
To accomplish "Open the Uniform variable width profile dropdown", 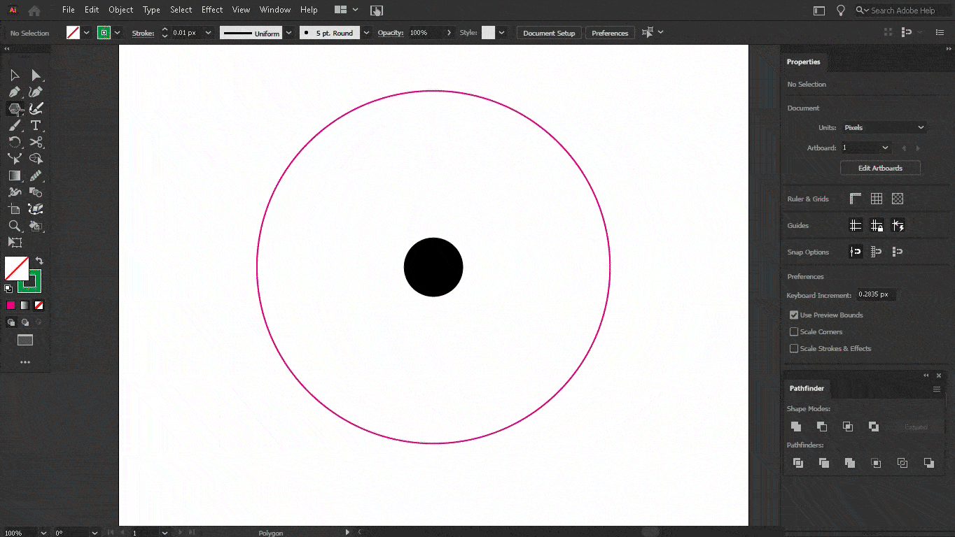I will click(x=288, y=33).
